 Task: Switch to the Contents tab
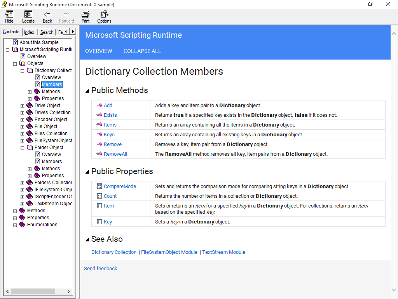(x=11, y=32)
